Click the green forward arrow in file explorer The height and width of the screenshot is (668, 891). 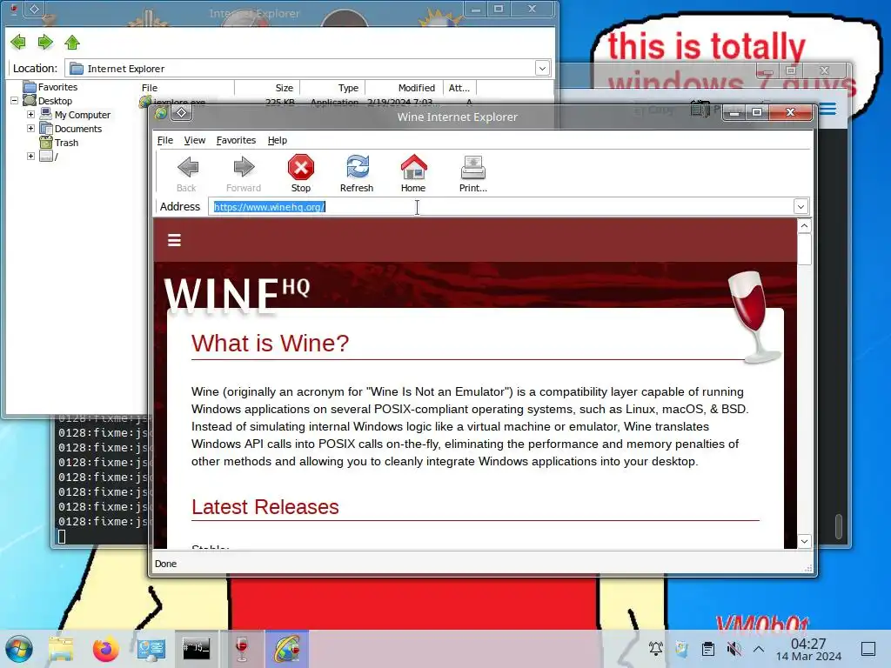pyautogui.click(x=45, y=42)
